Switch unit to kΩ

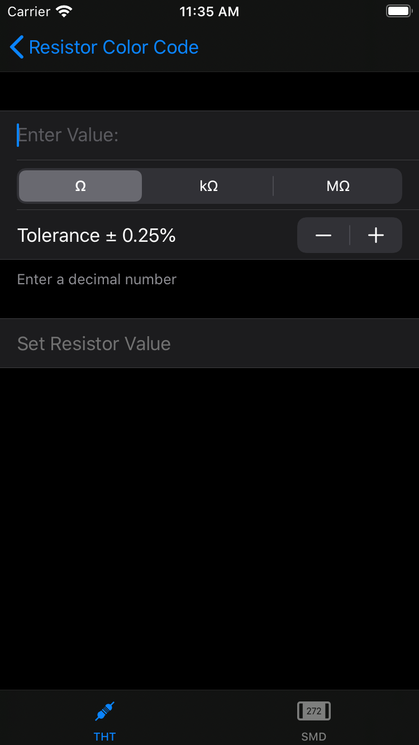click(209, 186)
